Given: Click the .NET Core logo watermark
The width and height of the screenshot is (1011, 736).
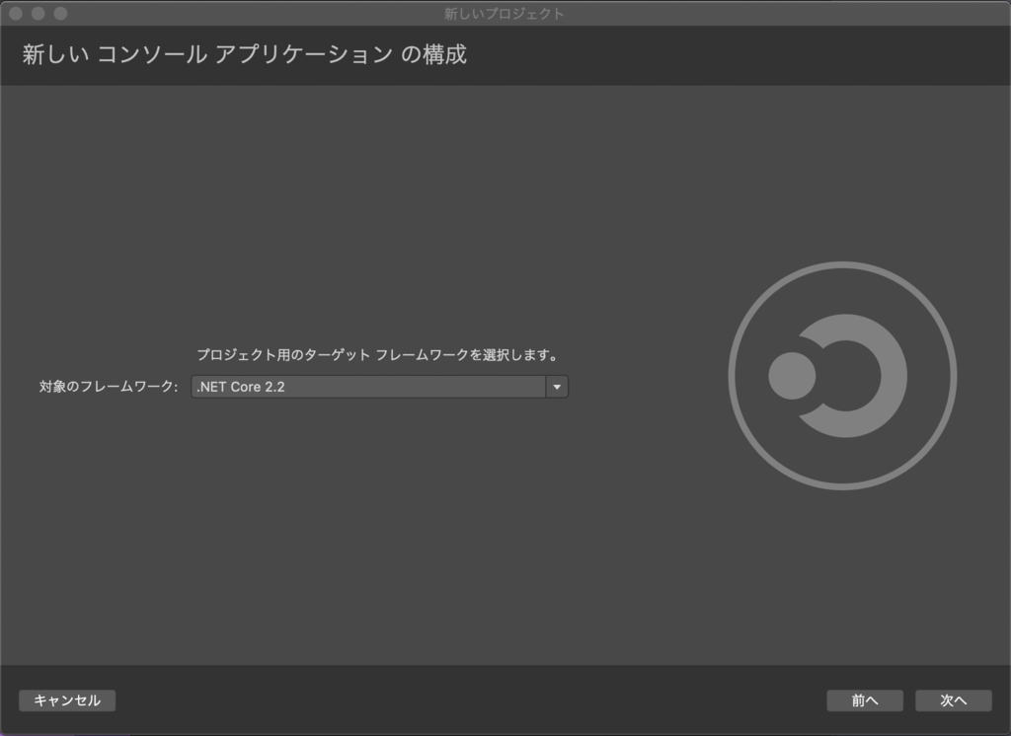Looking at the screenshot, I should click(x=839, y=375).
